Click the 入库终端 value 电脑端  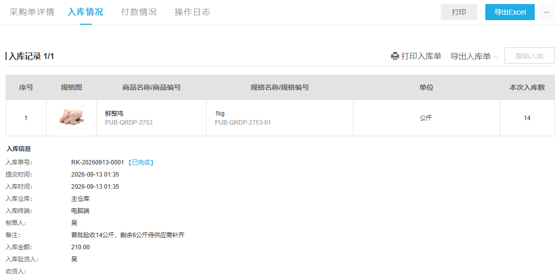(80, 211)
